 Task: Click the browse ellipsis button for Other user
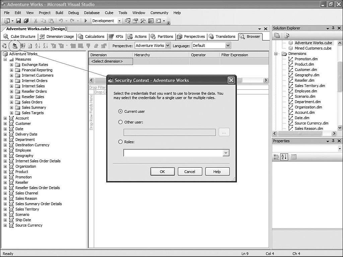[224, 132]
